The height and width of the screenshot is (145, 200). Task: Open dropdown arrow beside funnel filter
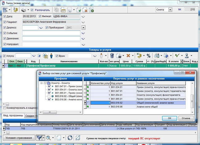(44, 138)
